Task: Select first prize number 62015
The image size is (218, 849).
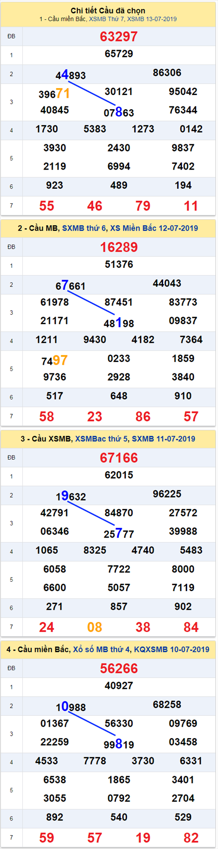Action: [119, 475]
